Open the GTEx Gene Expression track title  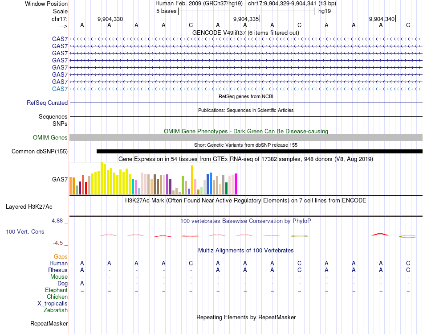coord(246,159)
